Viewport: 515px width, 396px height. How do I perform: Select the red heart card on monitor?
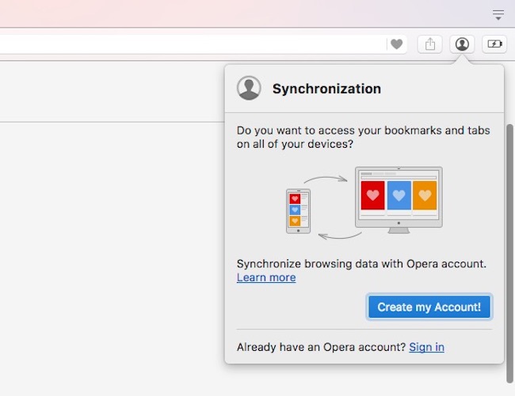[372, 195]
